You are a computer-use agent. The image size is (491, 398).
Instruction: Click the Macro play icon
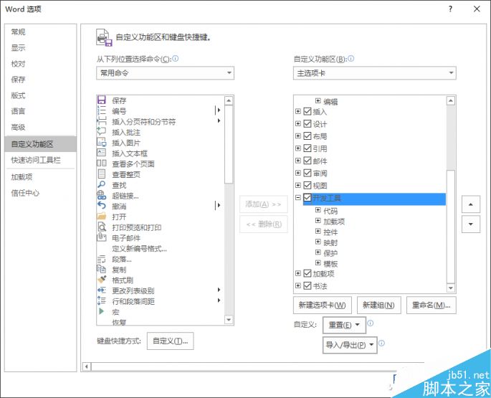[101, 311]
